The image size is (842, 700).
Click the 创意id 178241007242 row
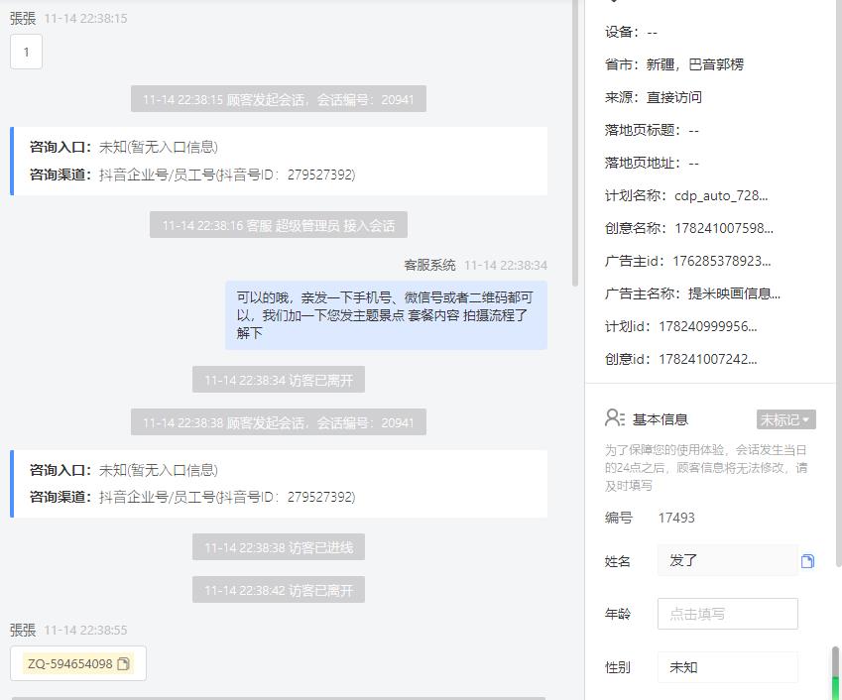click(x=681, y=359)
